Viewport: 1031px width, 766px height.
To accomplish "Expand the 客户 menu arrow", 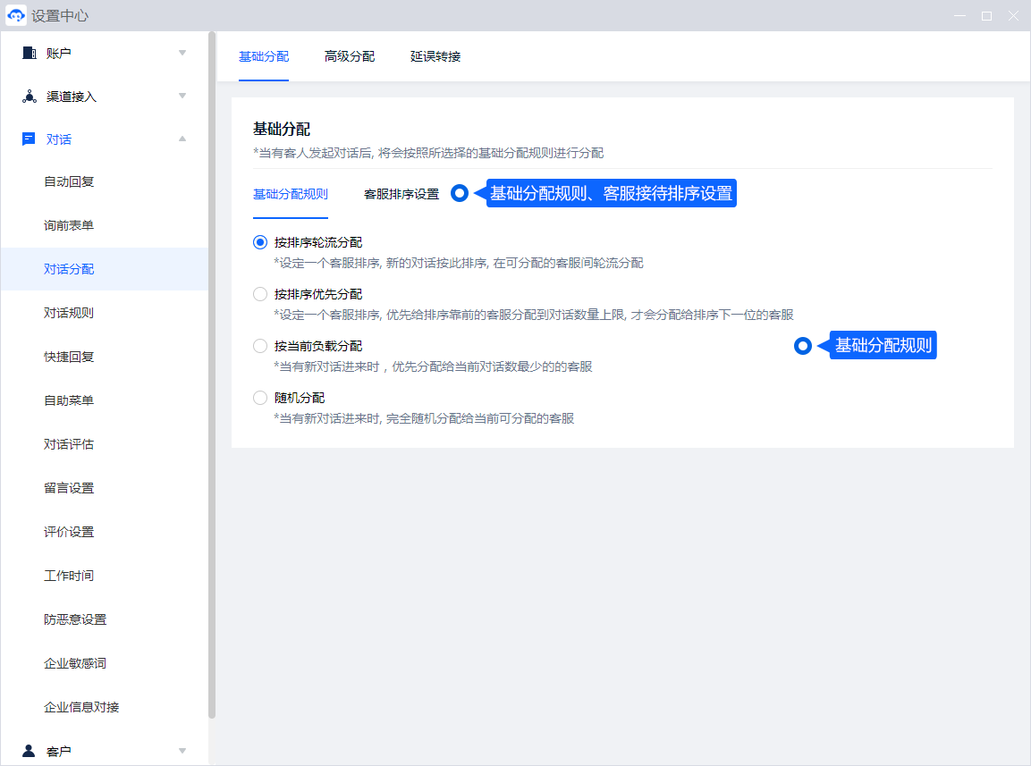I will pyautogui.click(x=182, y=750).
